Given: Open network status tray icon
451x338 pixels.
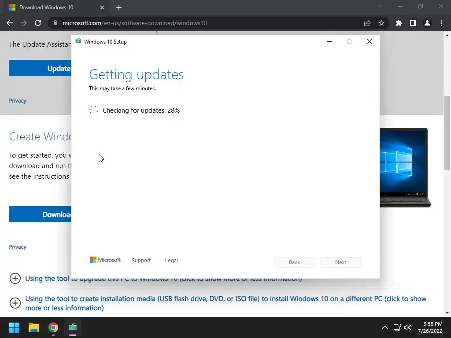Looking at the screenshot, I should tap(397, 327).
